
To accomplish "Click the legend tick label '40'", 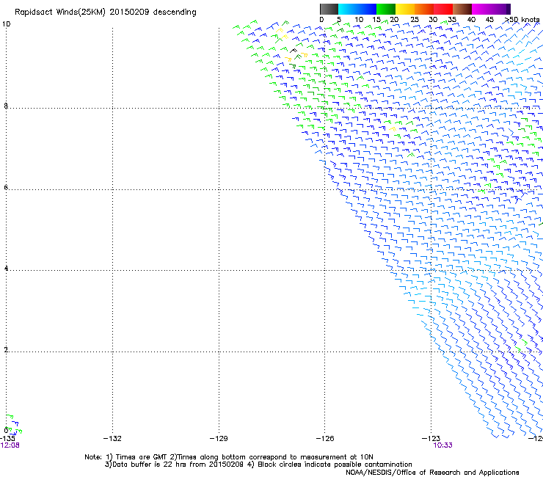I will tap(471, 20).
